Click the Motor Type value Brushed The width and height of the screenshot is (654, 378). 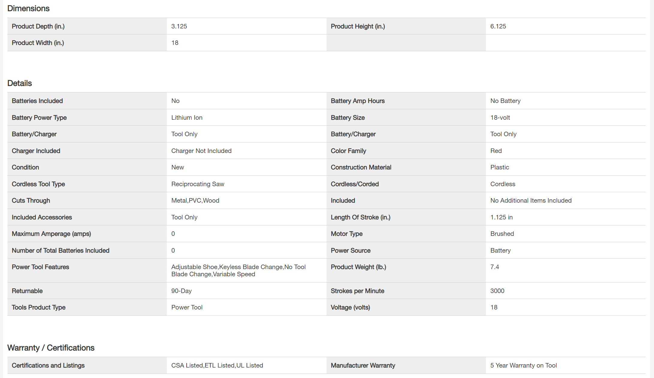click(x=502, y=234)
